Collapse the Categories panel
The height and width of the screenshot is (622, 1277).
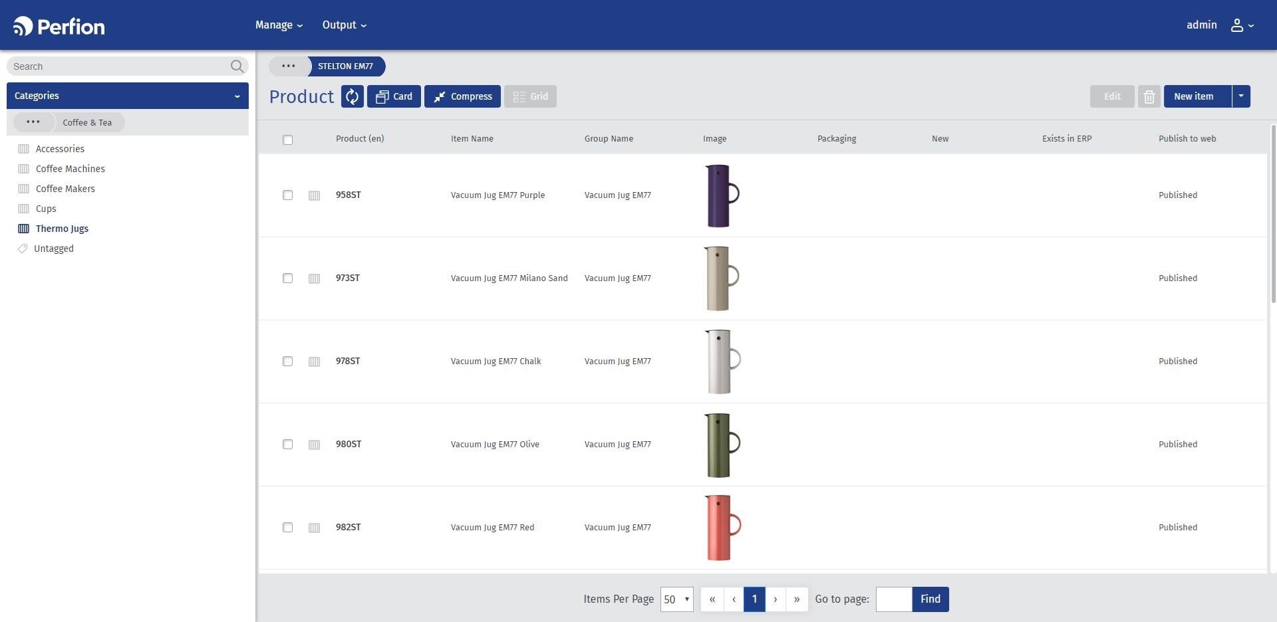tap(237, 96)
